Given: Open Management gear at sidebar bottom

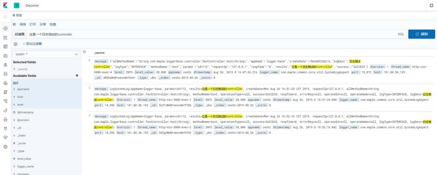Looking at the screenshot, I should coord(5,147).
